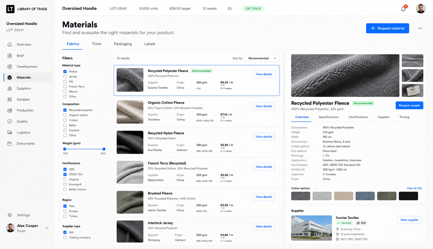The height and width of the screenshot is (249, 433).
Task: Open the Pricing detail tab
Action: (x=404, y=117)
